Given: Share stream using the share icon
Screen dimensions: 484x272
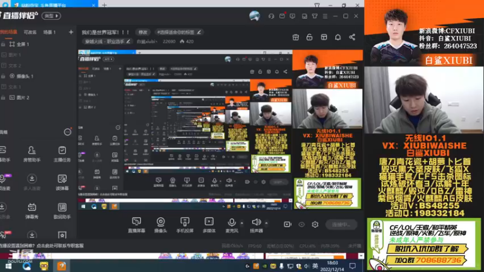Looking at the screenshot, I should (x=352, y=37).
